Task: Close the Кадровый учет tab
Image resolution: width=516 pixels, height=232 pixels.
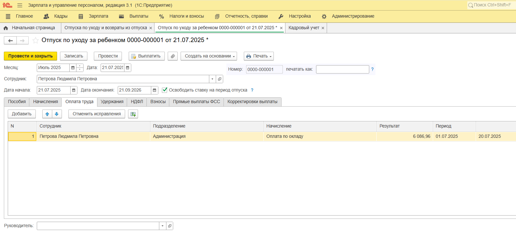Action: (x=323, y=28)
